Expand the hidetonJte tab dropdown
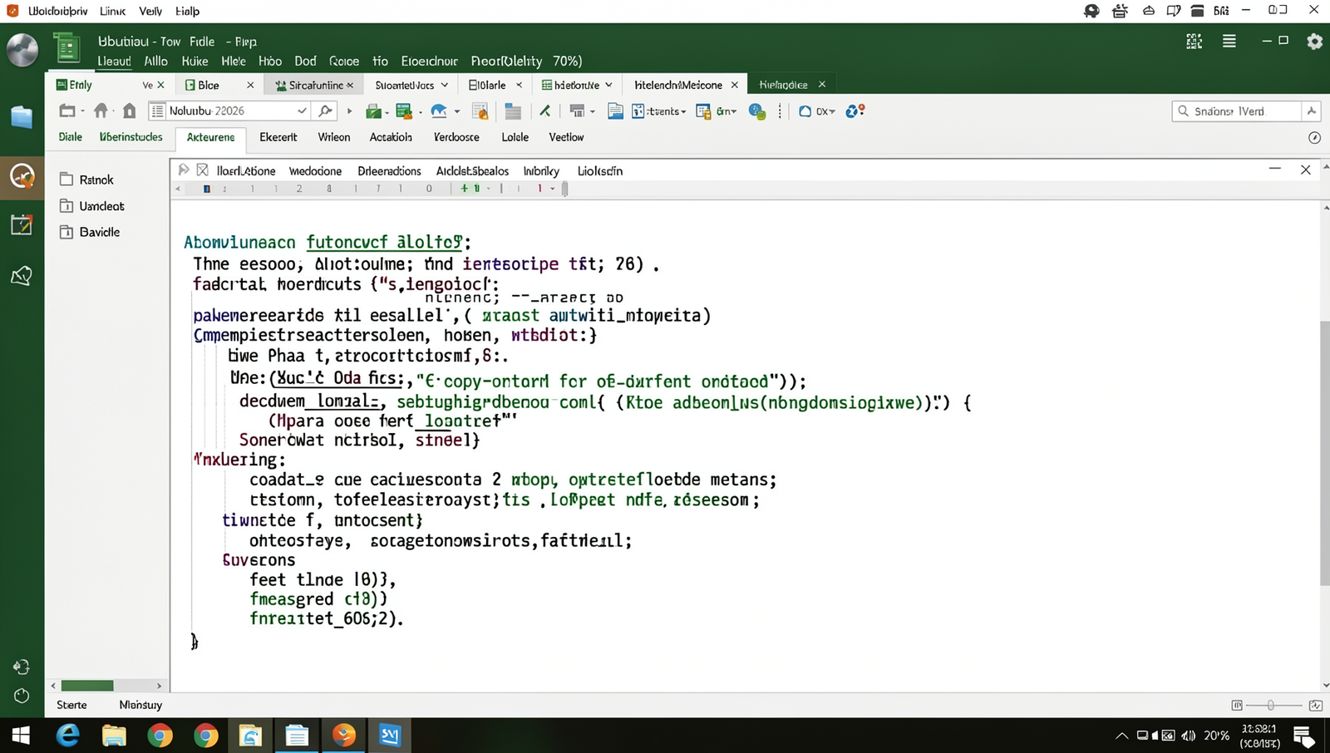Viewport: 1330px width, 753px height. coord(608,85)
